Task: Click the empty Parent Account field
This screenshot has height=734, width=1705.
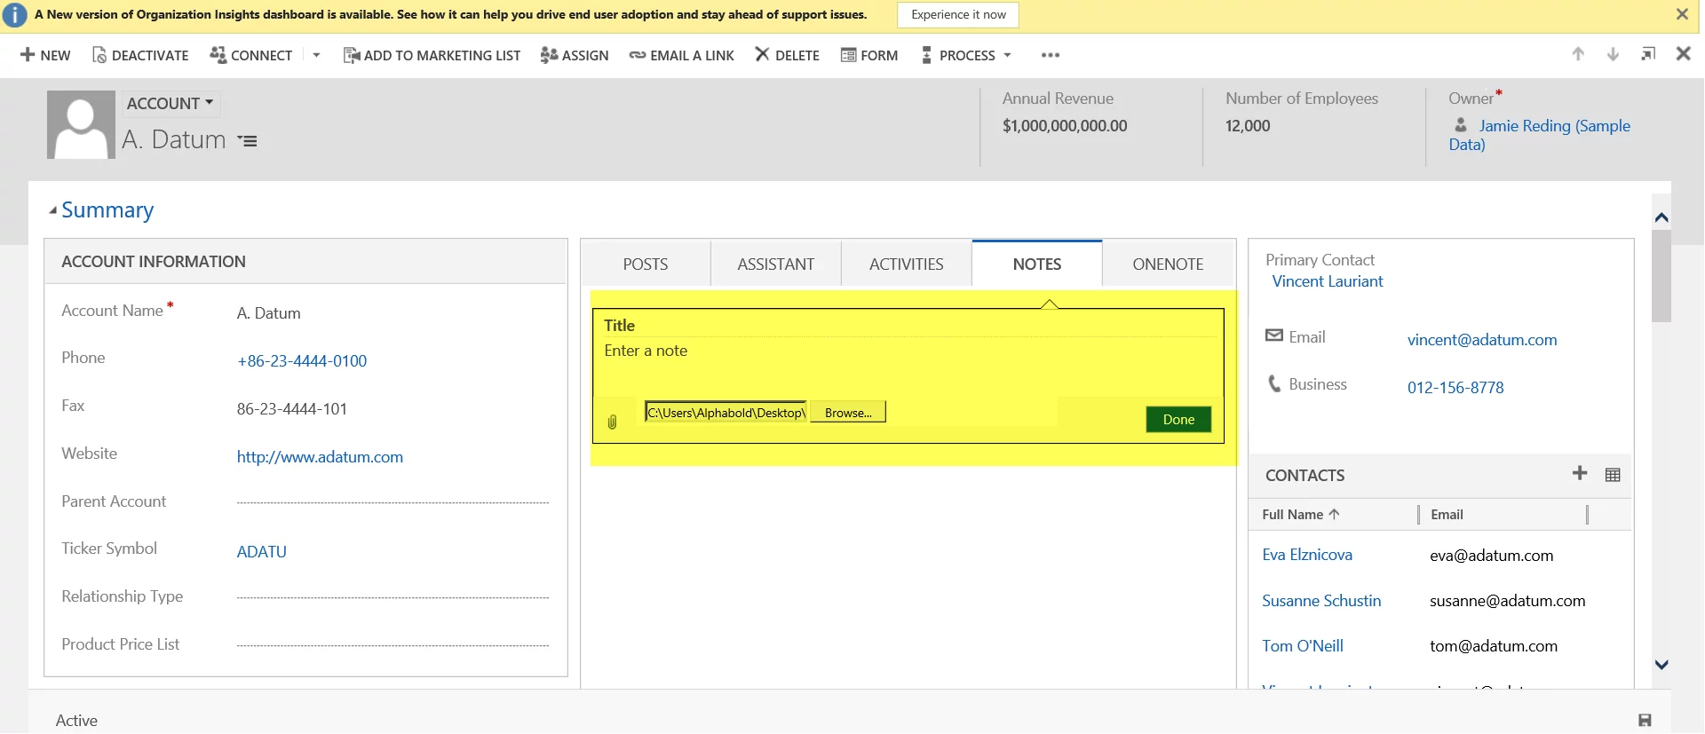Action: pos(393,501)
